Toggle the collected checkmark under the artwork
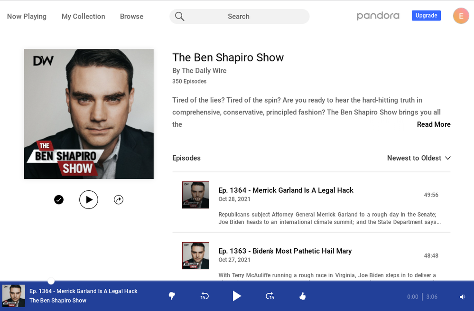The image size is (474, 311). click(59, 200)
